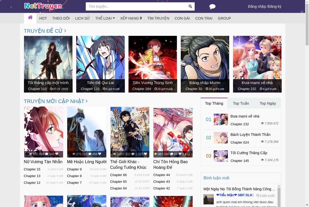Click previous arrow on featured carousel
Image resolution: width=309 pixels, height=207 pixels.
32,62
